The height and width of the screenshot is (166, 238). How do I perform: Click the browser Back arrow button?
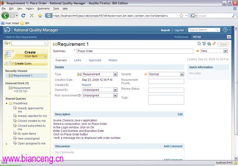(x=5, y=15)
